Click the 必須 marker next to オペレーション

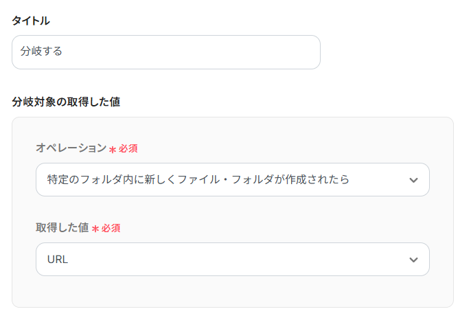[128, 148]
